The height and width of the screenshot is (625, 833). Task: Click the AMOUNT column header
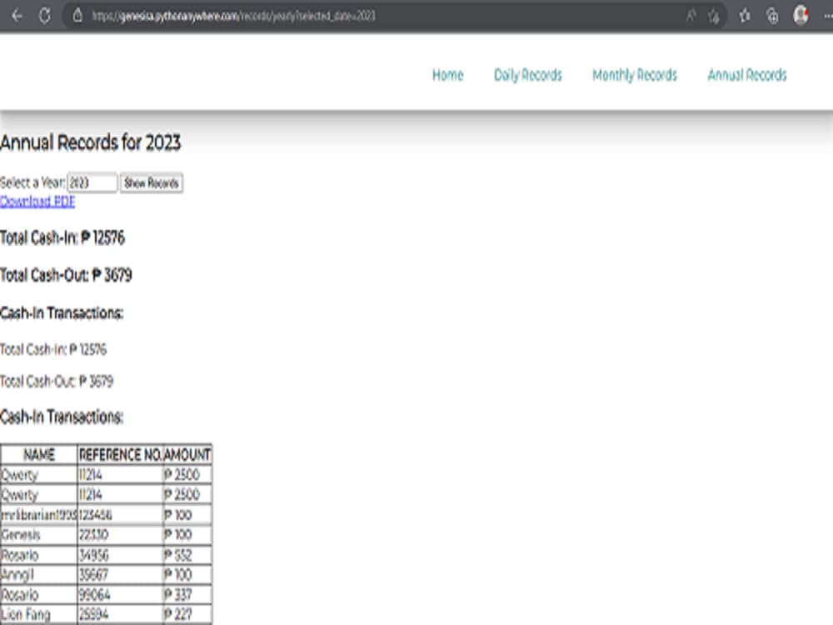(187, 454)
